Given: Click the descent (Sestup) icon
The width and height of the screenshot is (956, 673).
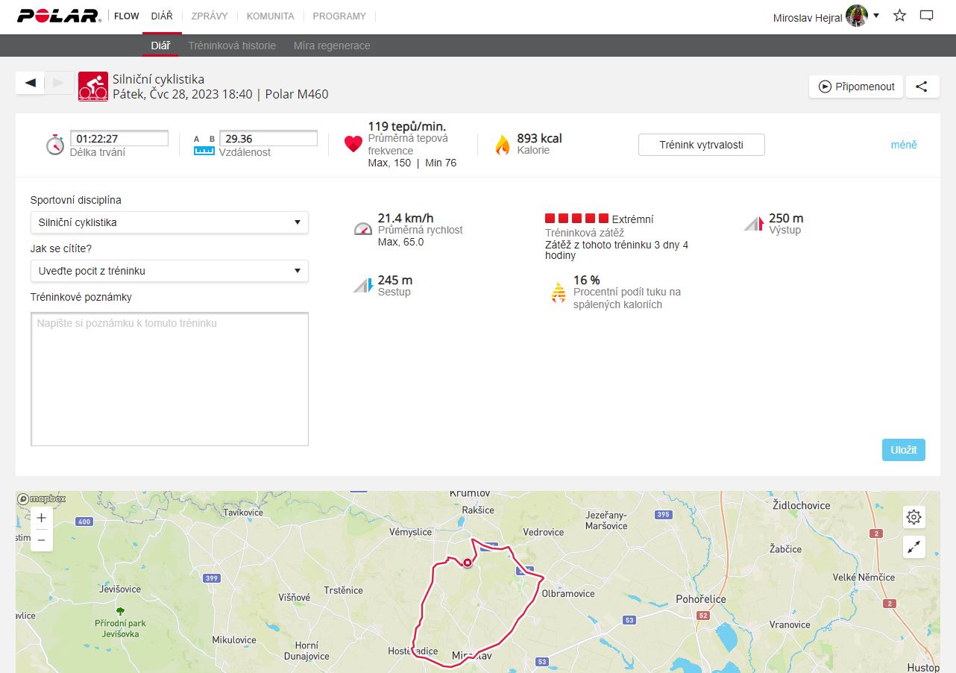Looking at the screenshot, I should point(362,285).
